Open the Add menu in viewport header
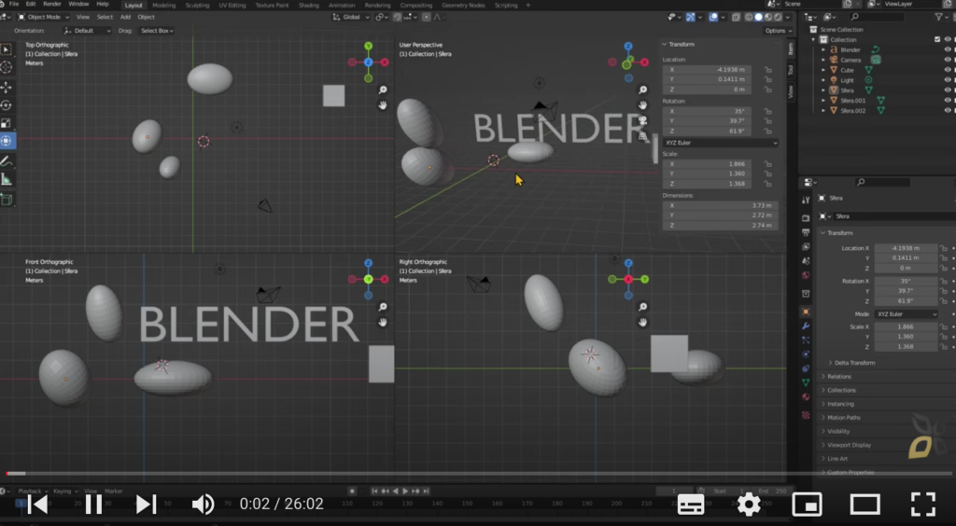This screenshot has width=956, height=526. coord(125,17)
